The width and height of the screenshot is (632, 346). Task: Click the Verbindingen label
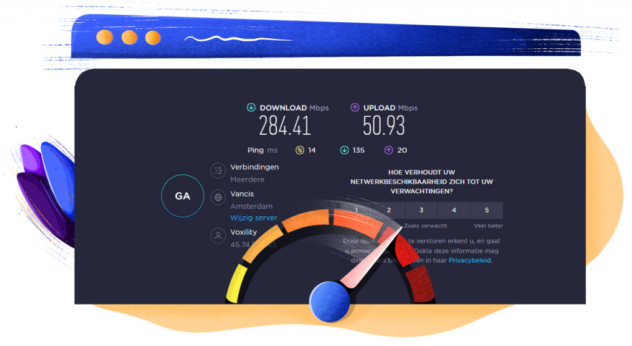point(254,167)
